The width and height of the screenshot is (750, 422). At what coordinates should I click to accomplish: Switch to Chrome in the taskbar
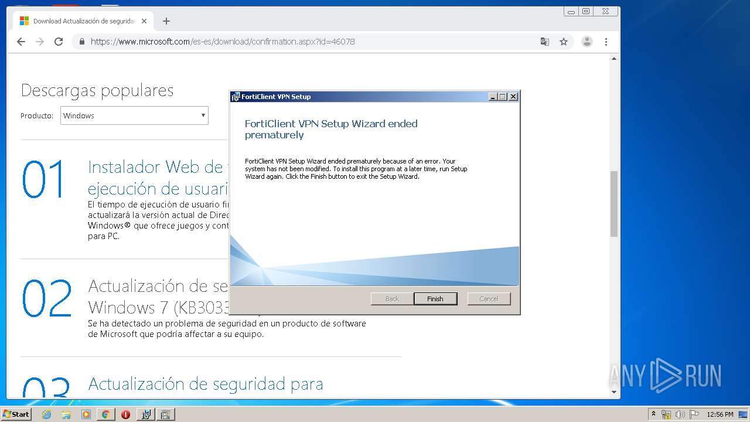click(105, 414)
